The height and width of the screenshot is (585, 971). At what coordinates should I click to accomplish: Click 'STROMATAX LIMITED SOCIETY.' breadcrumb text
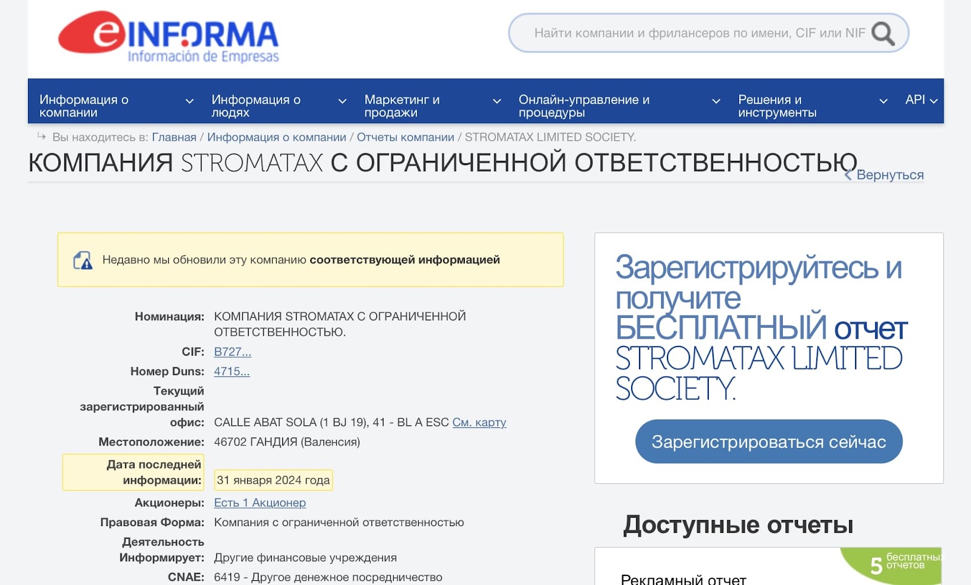click(x=550, y=137)
